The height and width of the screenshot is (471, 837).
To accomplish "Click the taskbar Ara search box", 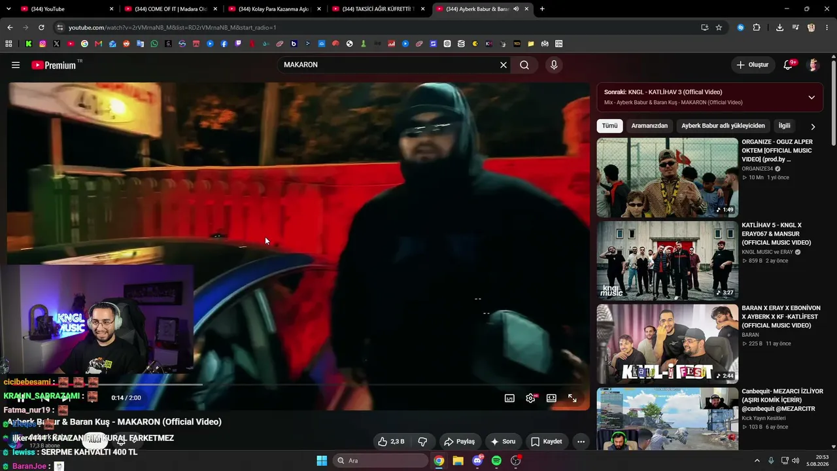I will pos(381,461).
